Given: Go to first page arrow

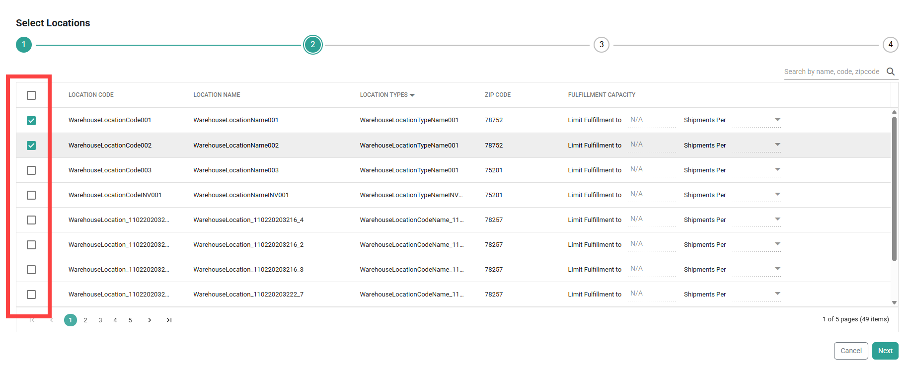Looking at the screenshot, I should (x=32, y=320).
